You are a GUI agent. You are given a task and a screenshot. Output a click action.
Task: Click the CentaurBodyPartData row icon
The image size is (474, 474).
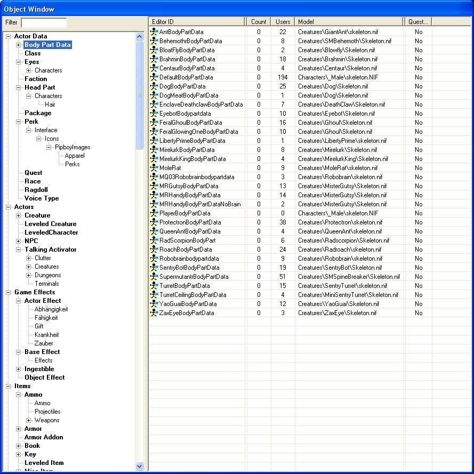point(154,68)
